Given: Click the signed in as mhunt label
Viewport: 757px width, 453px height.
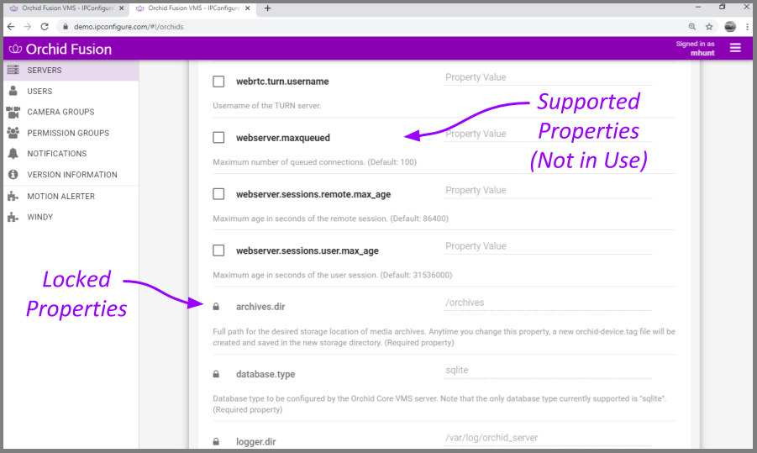Looking at the screenshot, I should (x=695, y=48).
